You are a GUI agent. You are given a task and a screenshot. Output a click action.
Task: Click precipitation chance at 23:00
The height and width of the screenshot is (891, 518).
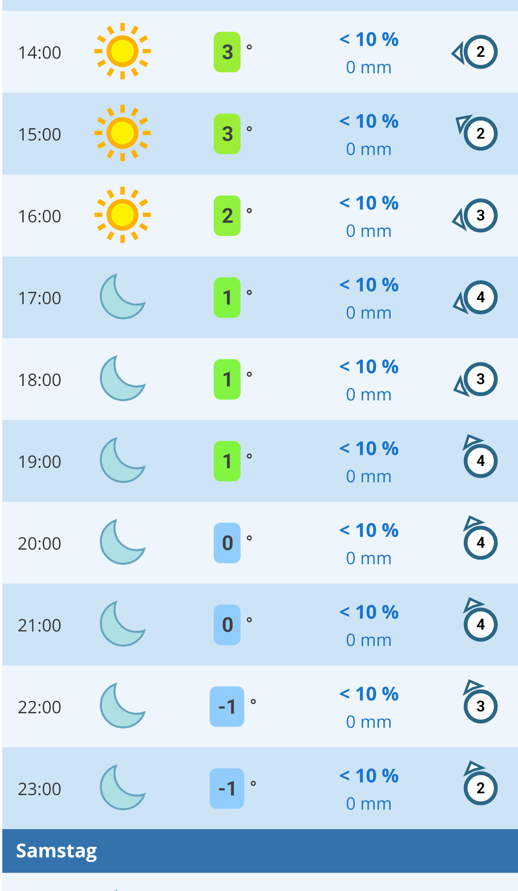[369, 776]
